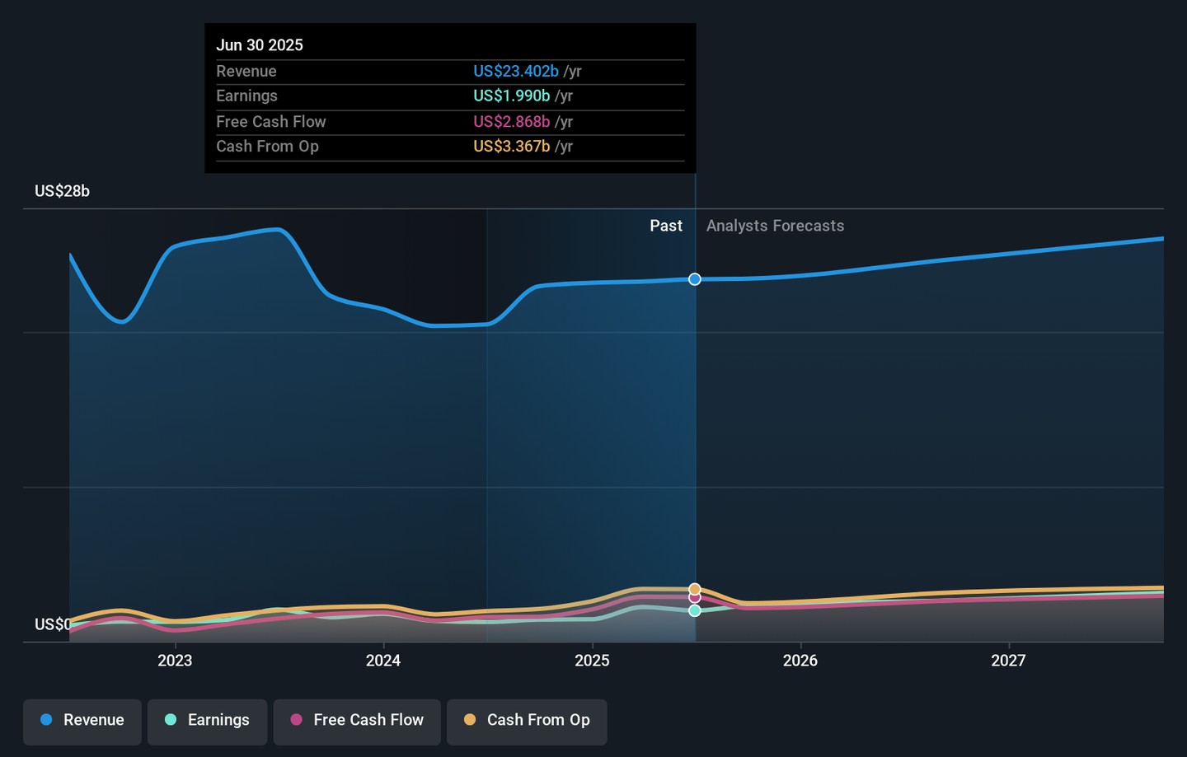
Task: Click the 2023 x-axis label
Action: coord(175,661)
